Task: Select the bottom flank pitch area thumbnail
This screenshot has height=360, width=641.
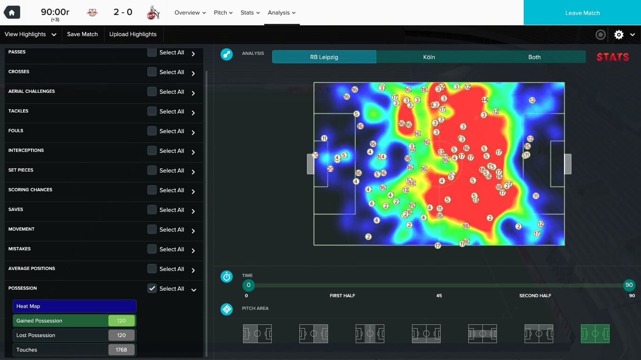Action: 426,334
